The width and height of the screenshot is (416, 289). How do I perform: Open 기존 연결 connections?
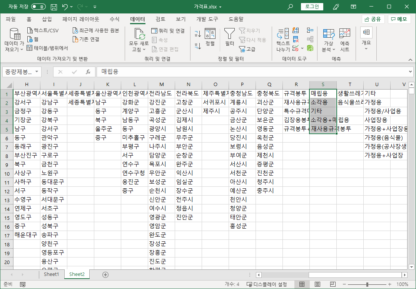pos(86,39)
